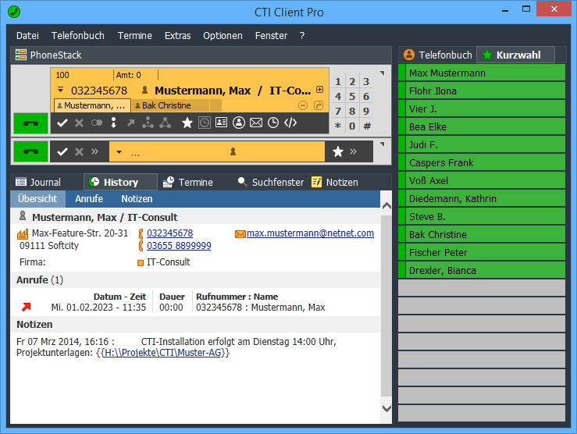Click the scroll down arrow in History panel

386,408
